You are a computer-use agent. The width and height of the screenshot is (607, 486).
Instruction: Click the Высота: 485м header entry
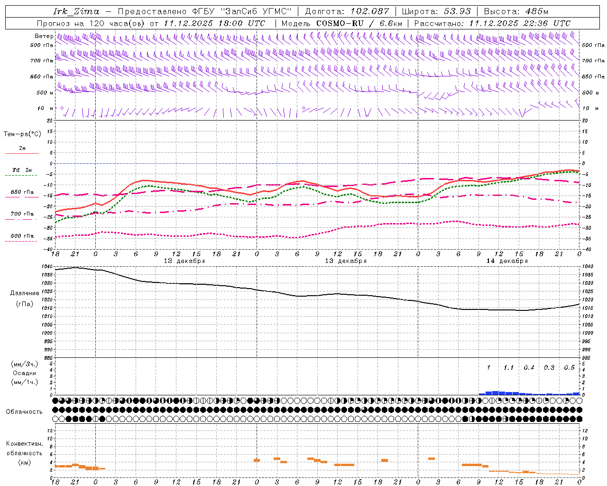coord(516,11)
